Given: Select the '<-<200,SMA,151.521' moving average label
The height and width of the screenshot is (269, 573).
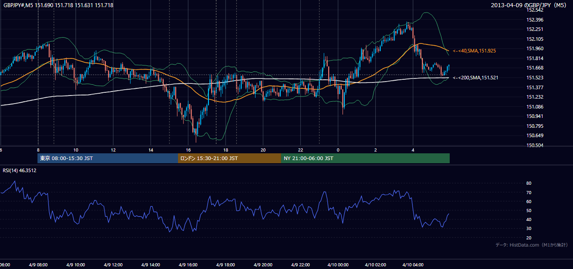Looking at the screenshot, I should [476, 78].
